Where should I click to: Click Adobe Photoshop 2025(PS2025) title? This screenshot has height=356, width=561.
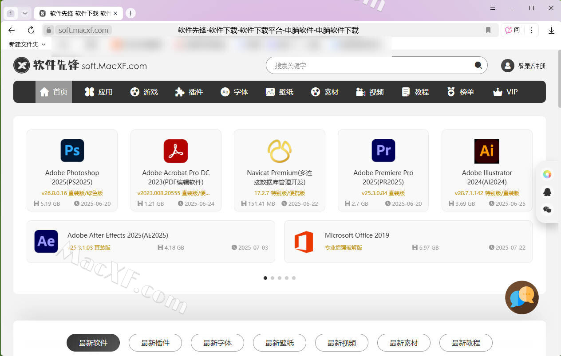(72, 177)
